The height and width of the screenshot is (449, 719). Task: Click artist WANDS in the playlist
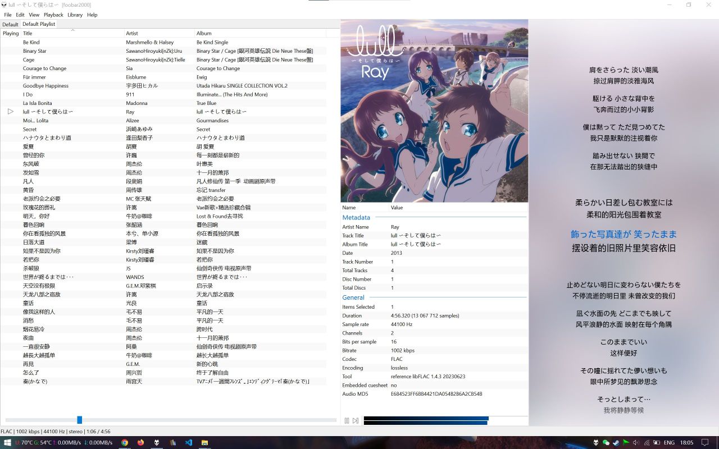coord(135,277)
